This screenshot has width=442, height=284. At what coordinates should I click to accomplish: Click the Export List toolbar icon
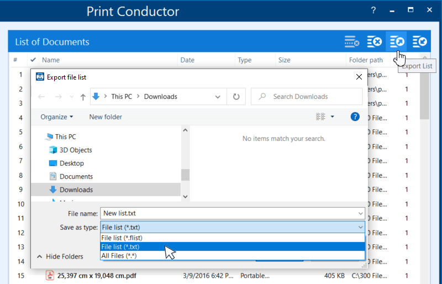396,41
